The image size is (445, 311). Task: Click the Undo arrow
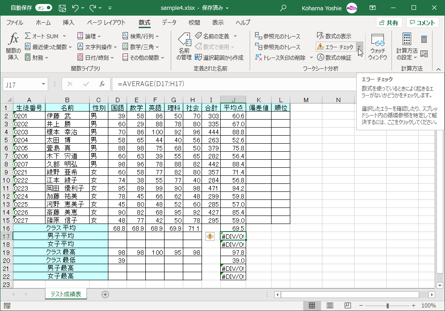point(75,8)
